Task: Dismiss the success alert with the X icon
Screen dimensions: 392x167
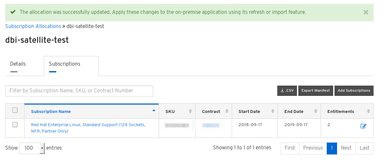Action: tap(366, 13)
